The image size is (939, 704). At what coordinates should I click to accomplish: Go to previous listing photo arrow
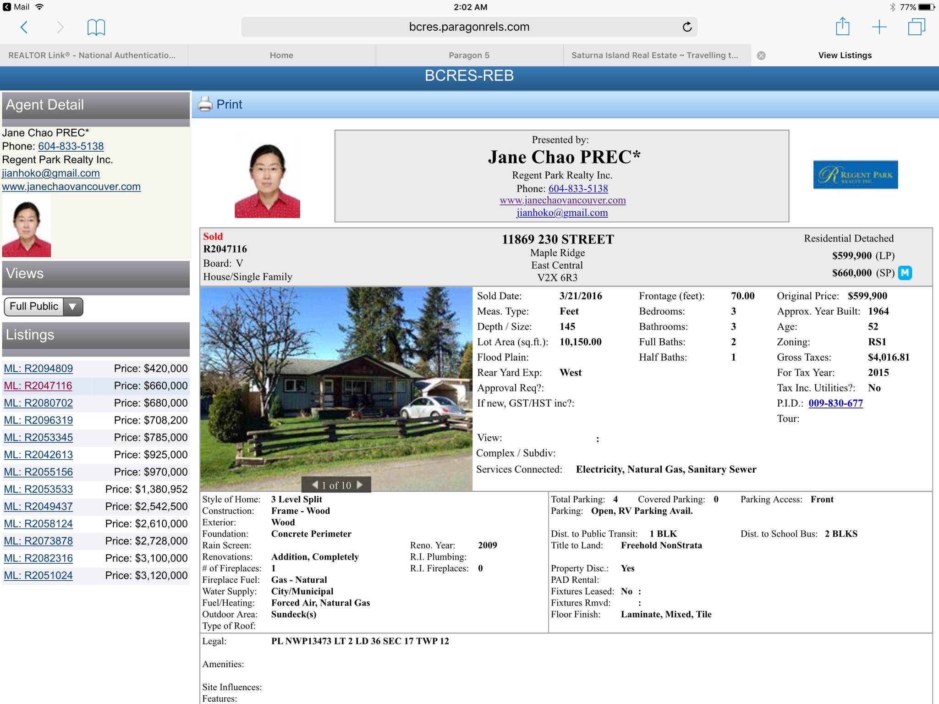click(x=315, y=484)
